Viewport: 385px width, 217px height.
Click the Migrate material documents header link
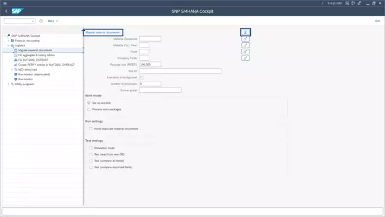tap(103, 33)
